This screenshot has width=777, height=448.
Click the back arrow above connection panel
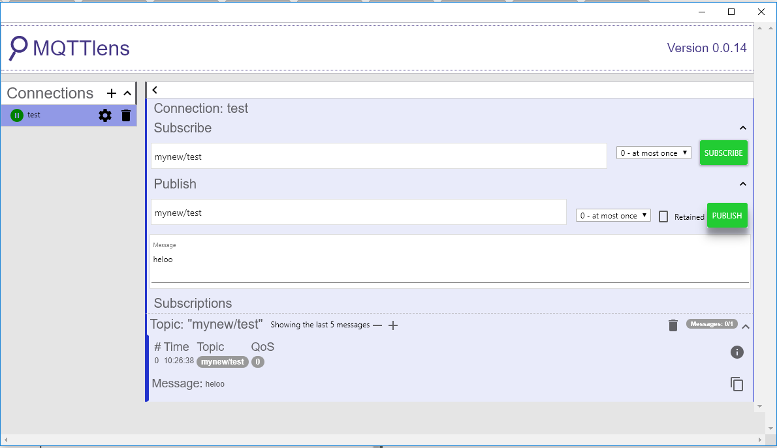tap(155, 89)
